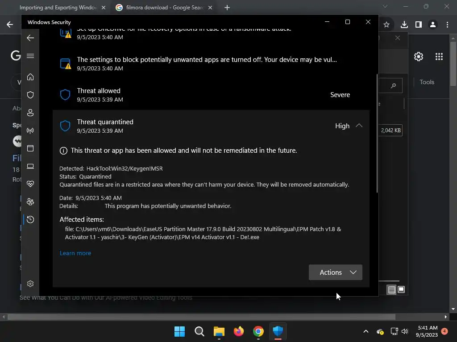Open the Windows Start menu
Image resolution: width=457 pixels, height=342 pixels.
click(179, 331)
